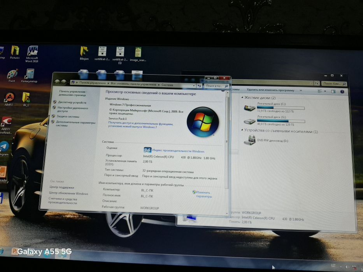
Task: Click the 72,9 ГБ свободно из 112 ГБ text
Action: coord(275,111)
